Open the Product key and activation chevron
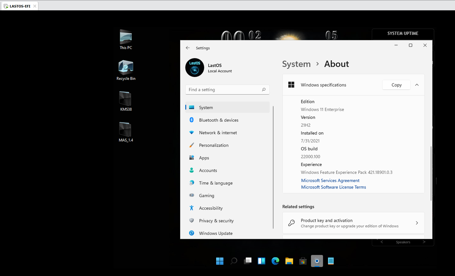 pos(417,223)
